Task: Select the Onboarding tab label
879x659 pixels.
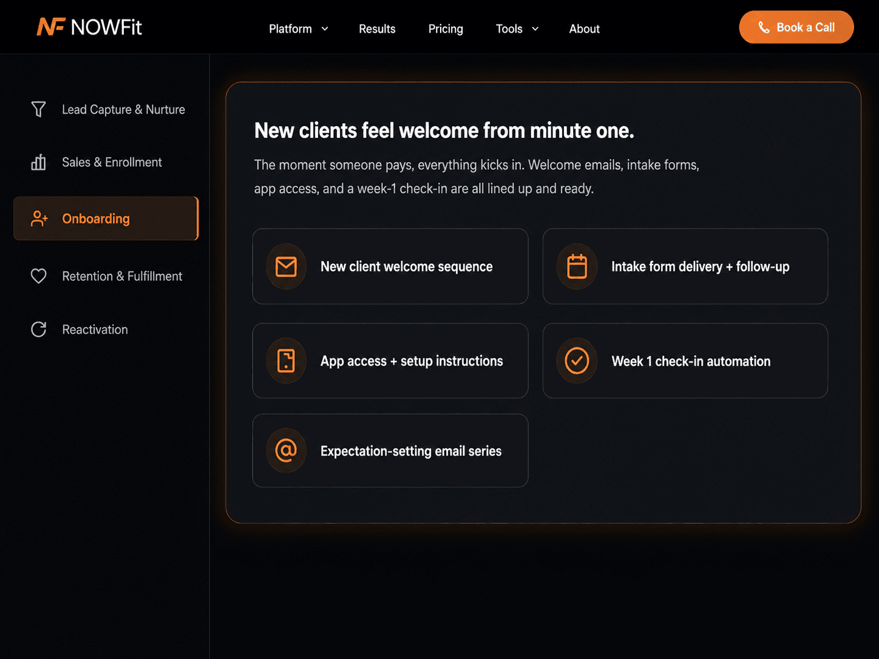Action: pos(96,218)
